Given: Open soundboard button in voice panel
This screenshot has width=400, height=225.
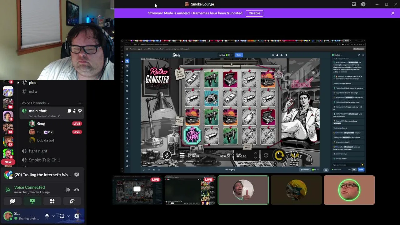Looking at the screenshot, I should (72, 201).
